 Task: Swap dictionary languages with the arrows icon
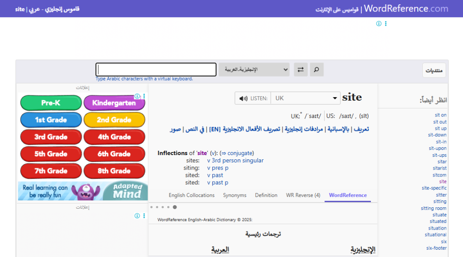coord(301,70)
